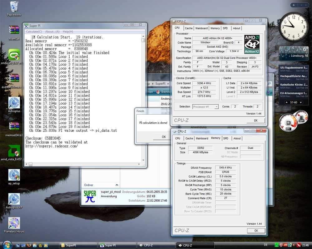Image resolution: width=312 pixels, height=249 pixels.
Task: Switch to About tab in upper CPU-Z
Action: [x=236, y=28]
